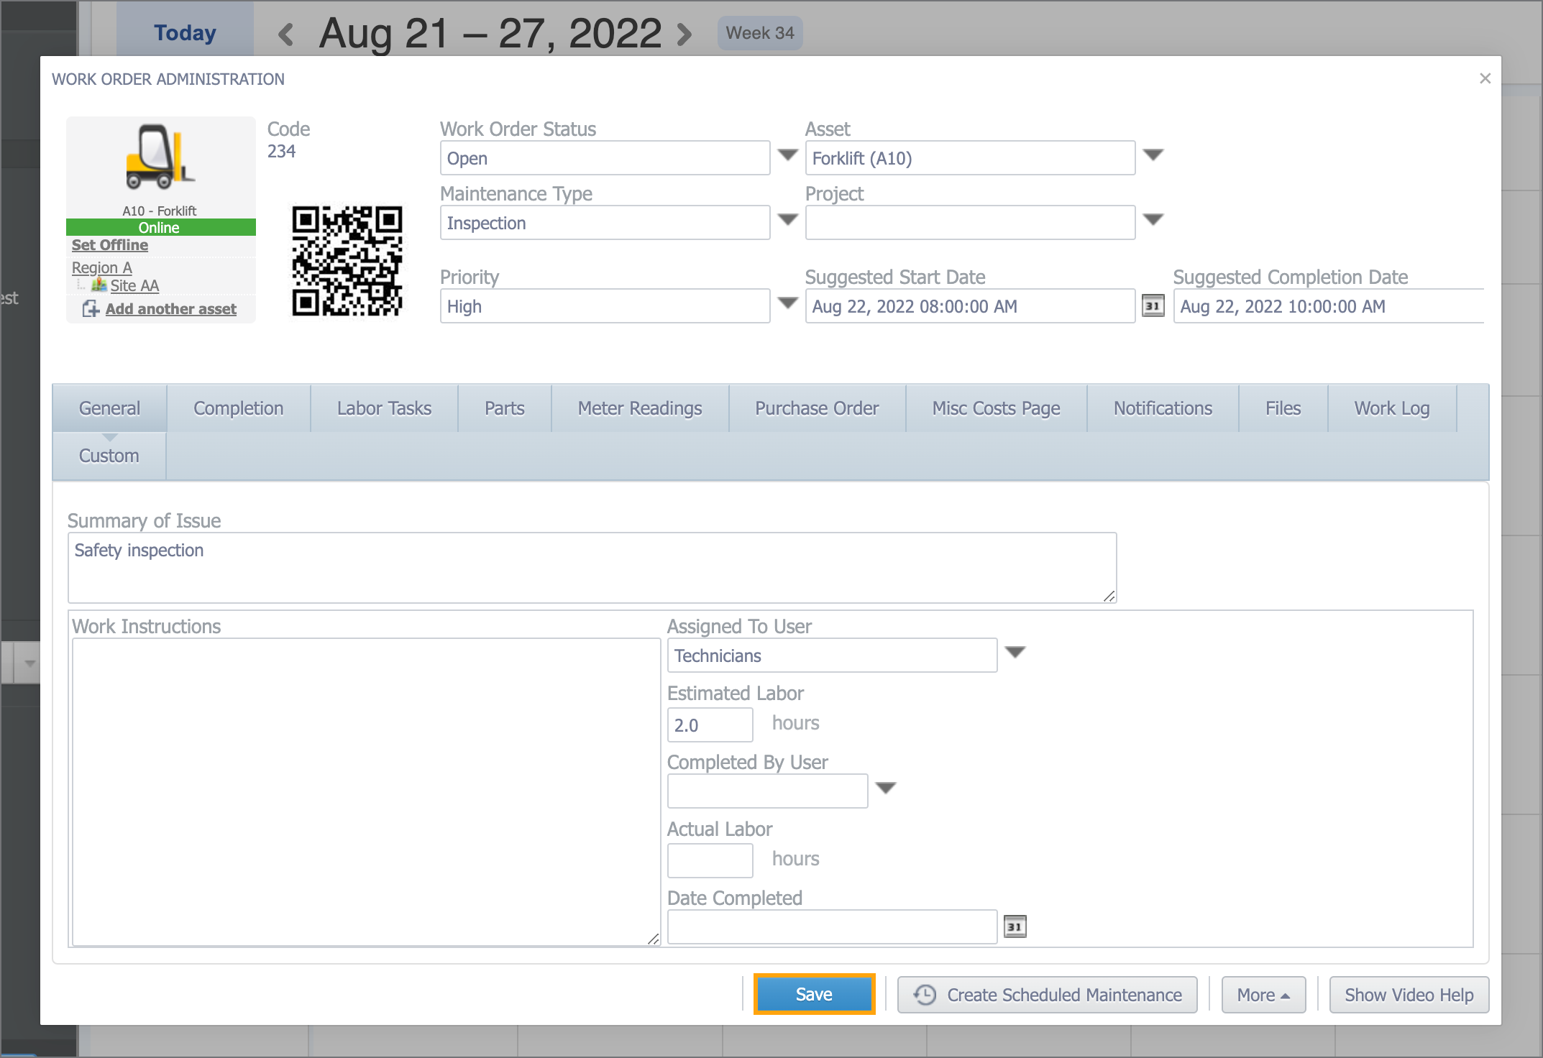Viewport: 1543px width, 1058px height.
Task: Click the Add another asset plus icon
Action: (x=91, y=309)
